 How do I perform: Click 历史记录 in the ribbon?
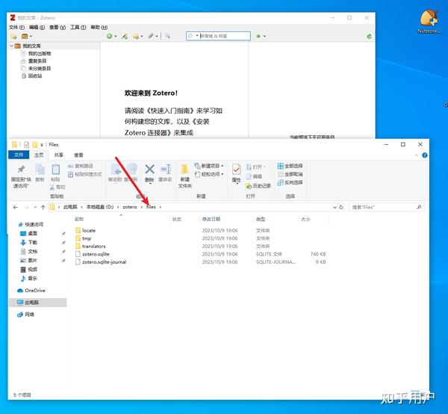click(258, 186)
